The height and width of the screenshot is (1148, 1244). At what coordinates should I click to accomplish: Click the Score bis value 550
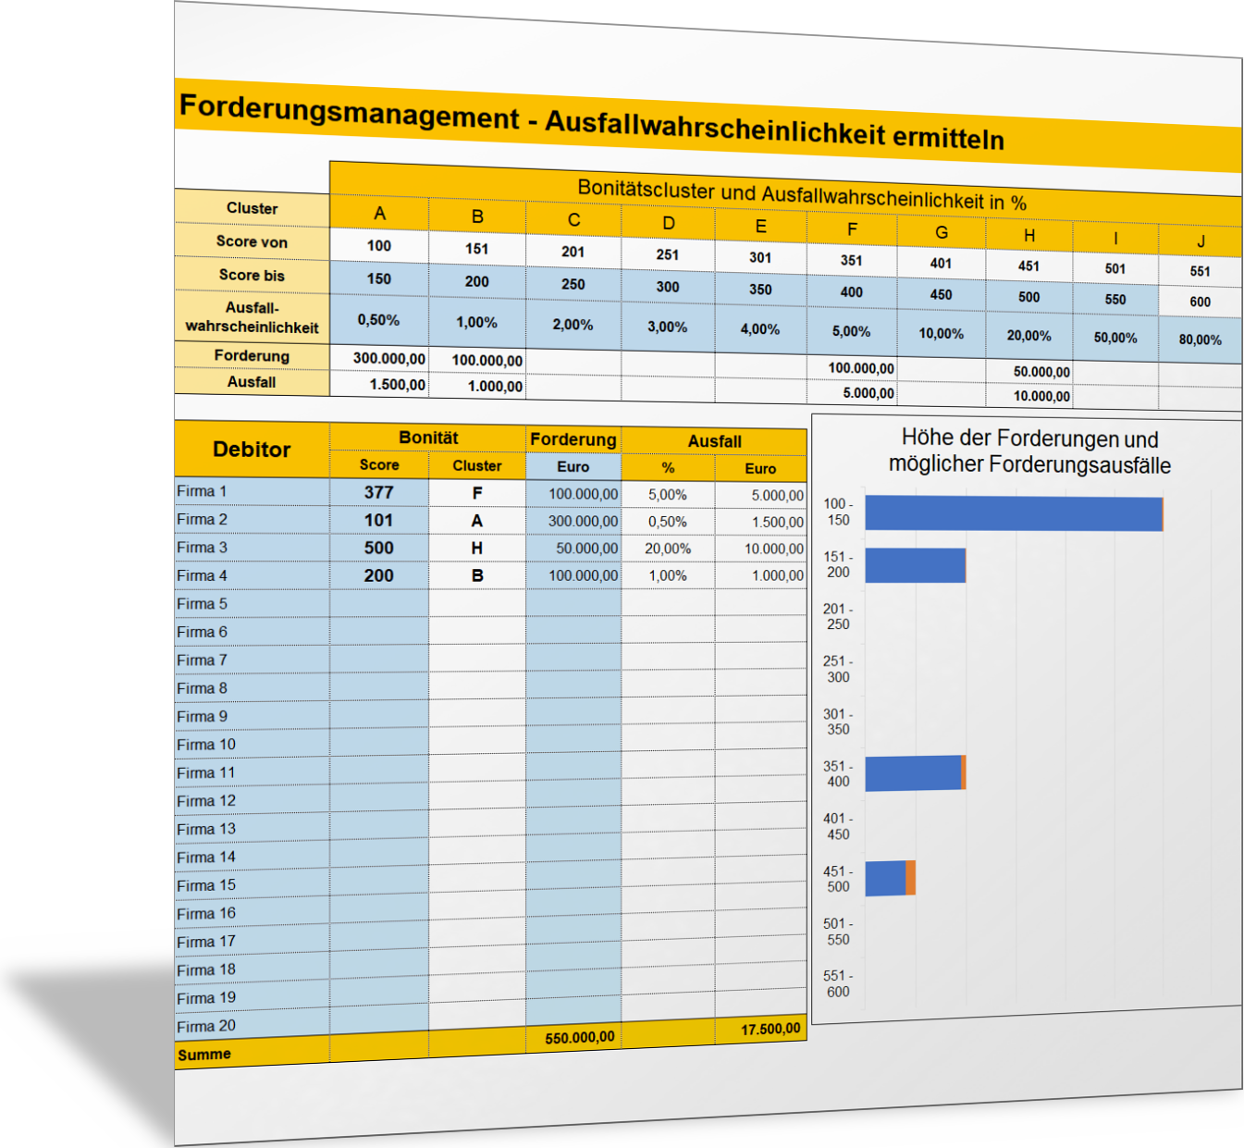(1115, 300)
